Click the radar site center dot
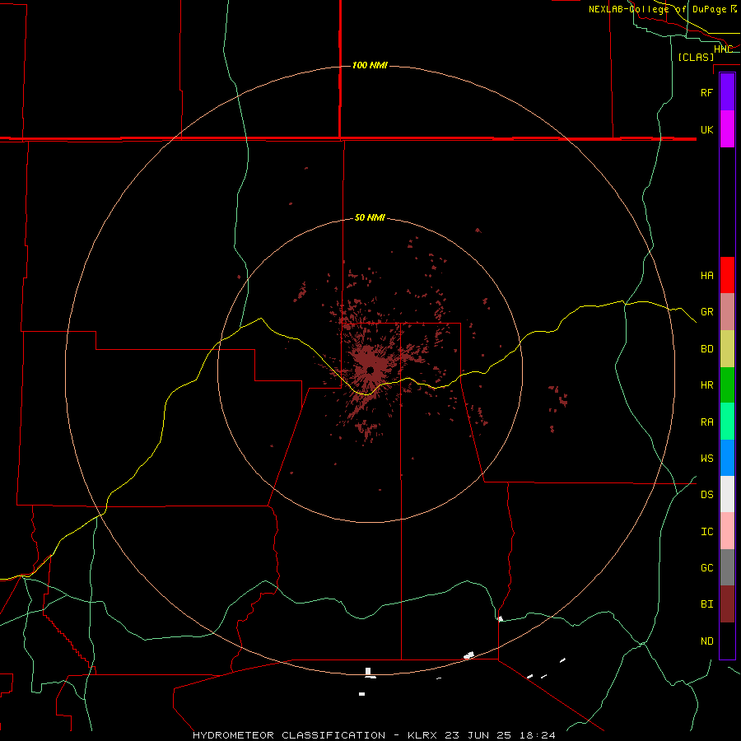This screenshot has width=741, height=741. [370, 370]
